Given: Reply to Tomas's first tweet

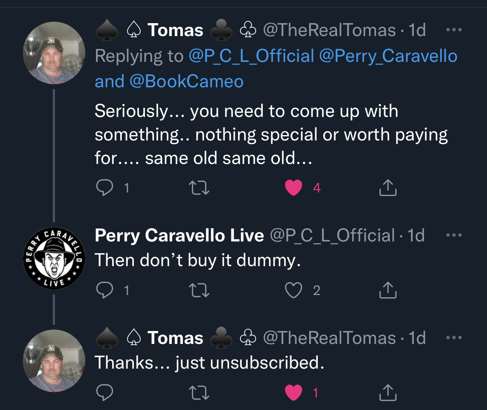Looking at the screenshot, I should point(105,188).
